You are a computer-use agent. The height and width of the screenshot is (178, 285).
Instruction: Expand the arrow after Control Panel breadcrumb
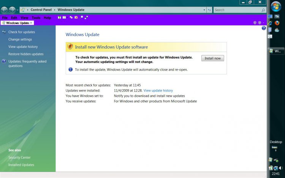54,10
